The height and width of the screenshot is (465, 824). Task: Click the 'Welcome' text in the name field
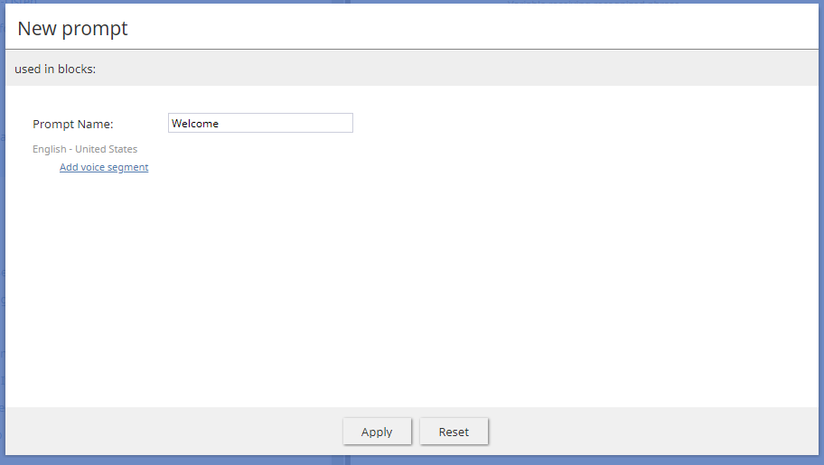[195, 124]
